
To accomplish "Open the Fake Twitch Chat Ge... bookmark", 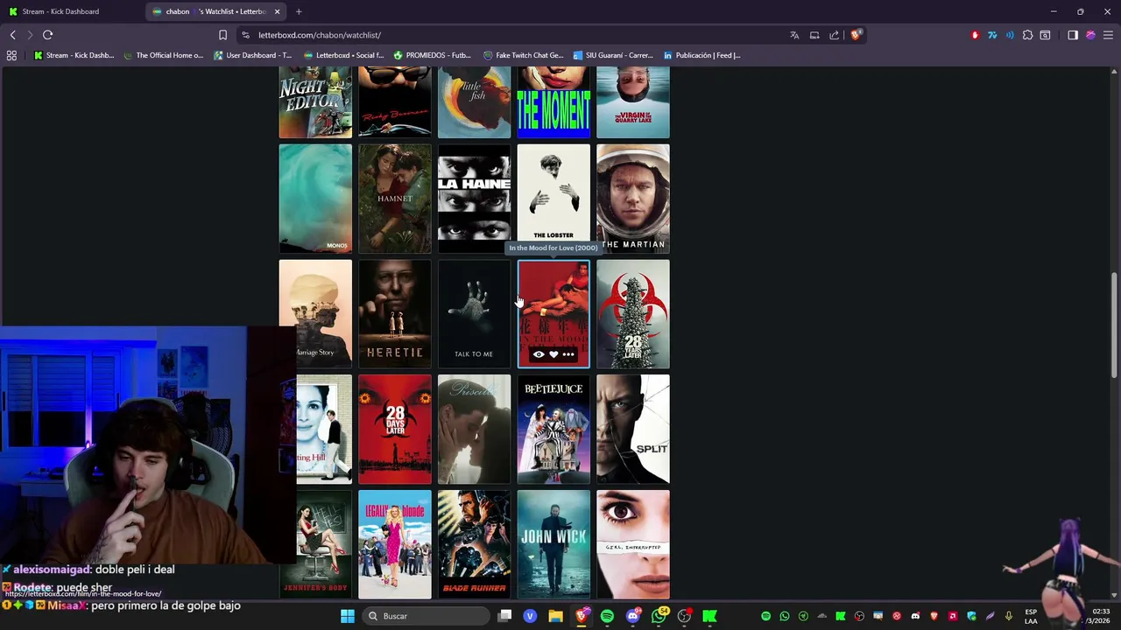I will coord(523,55).
